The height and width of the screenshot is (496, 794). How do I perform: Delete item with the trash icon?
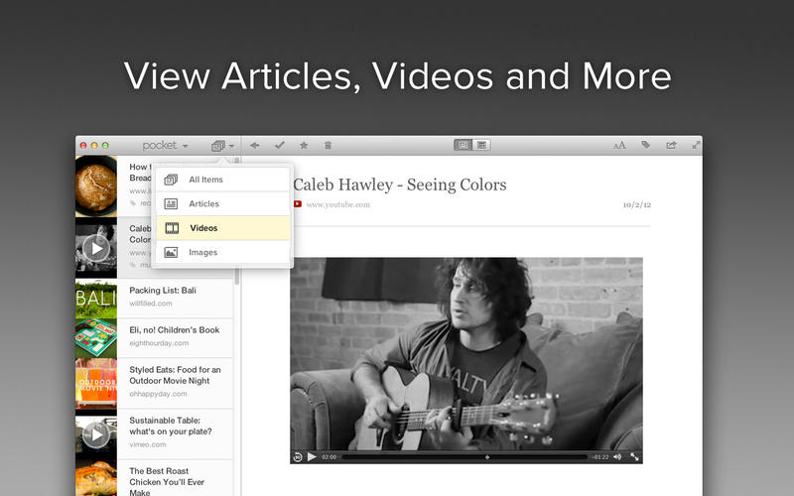click(328, 145)
